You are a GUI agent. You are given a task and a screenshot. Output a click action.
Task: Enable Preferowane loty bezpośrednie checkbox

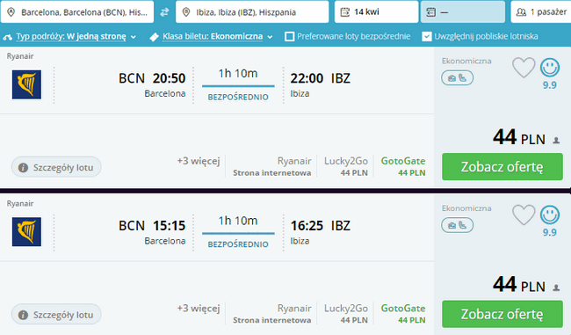(x=290, y=36)
